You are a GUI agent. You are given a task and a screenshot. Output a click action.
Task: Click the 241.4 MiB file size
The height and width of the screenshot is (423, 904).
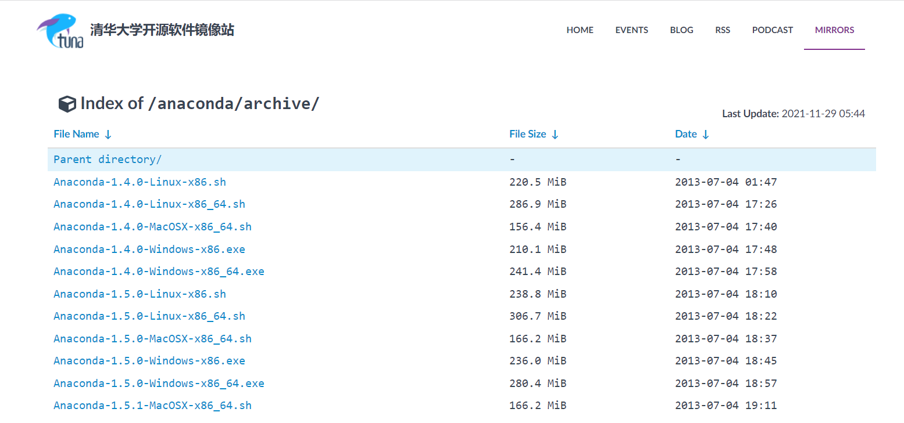[538, 271]
